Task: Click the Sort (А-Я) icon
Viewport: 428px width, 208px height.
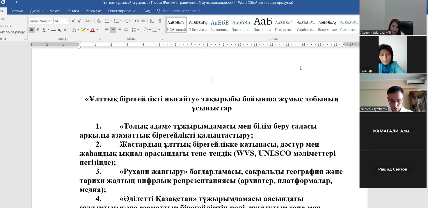Action: coord(152,21)
